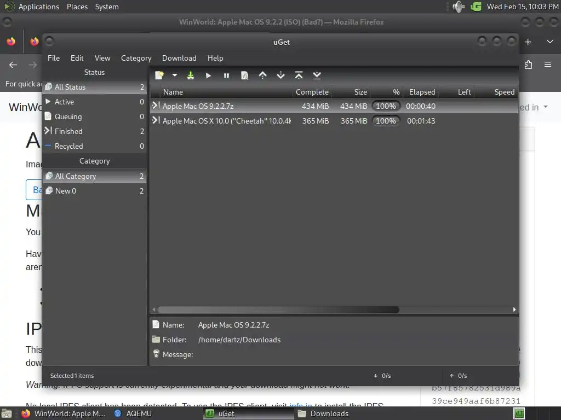561x420 pixels.
Task: Select the New 0 category
Action: pos(94,191)
